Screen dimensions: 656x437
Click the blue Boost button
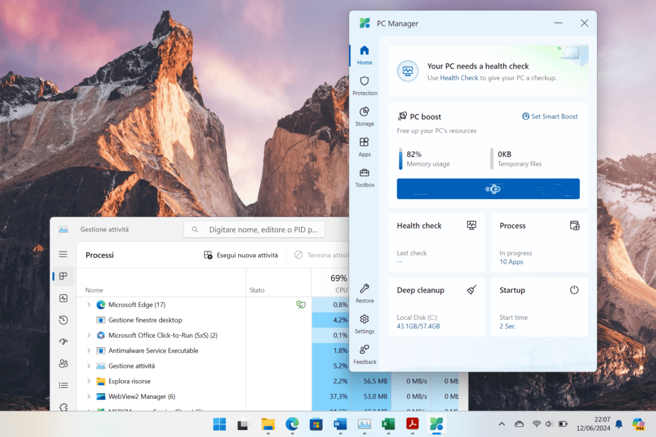pos(488,189)
